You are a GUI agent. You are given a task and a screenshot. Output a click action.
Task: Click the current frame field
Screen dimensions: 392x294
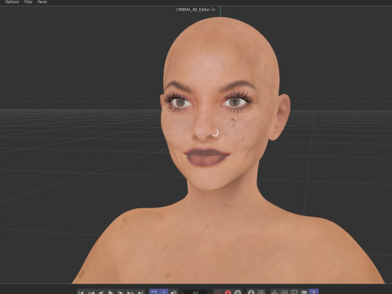196,292
